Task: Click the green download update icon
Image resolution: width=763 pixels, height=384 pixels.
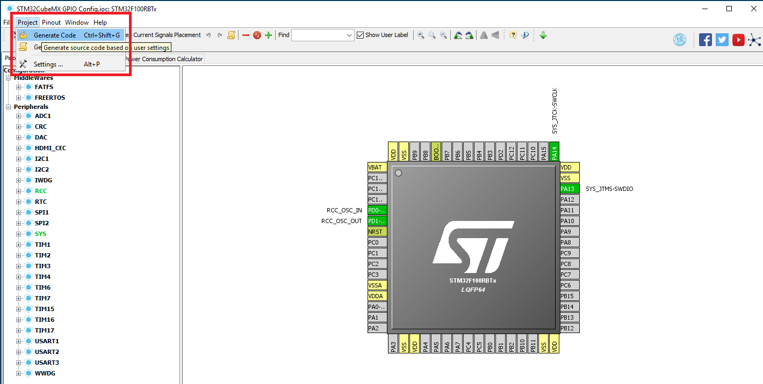Action: (543, 35)
